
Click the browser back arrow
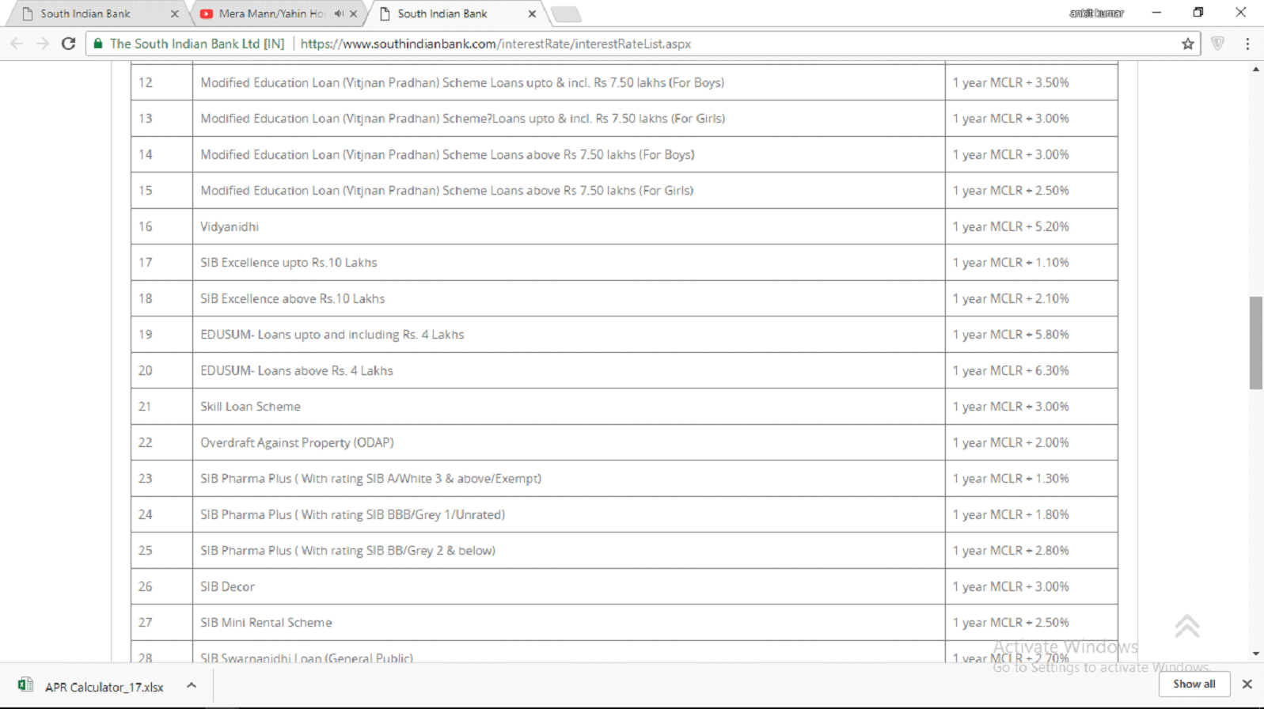tap(17, 44)
